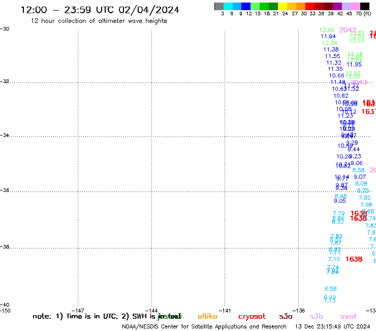
Task: Click the wave height value '9.05'
Action: pos(340,201)
